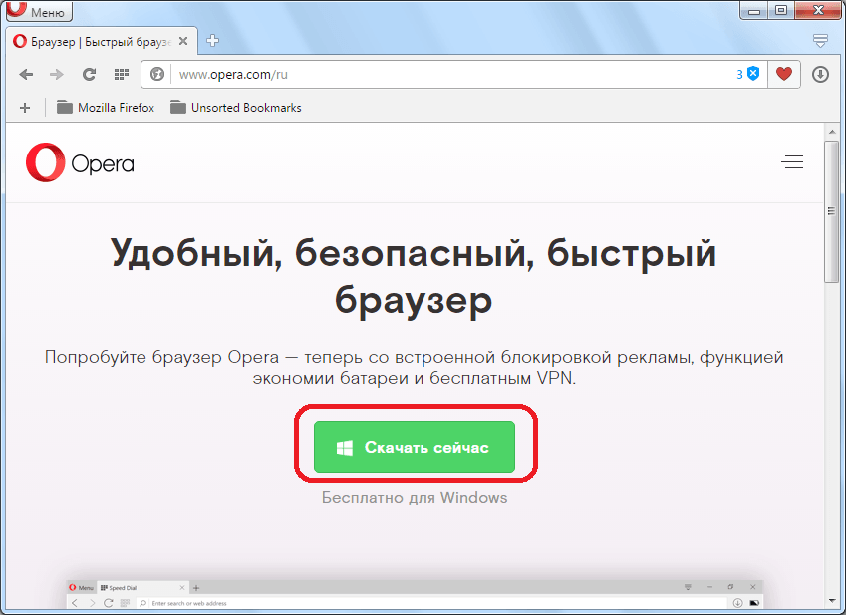Open a new tab with plus button
This screenshot has height=615, width=846.
point(212,41)
